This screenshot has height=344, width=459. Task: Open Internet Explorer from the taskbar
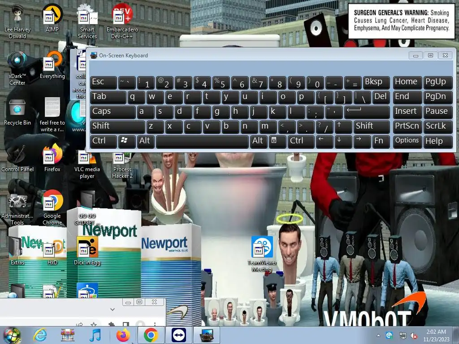[x=40, y=335]
